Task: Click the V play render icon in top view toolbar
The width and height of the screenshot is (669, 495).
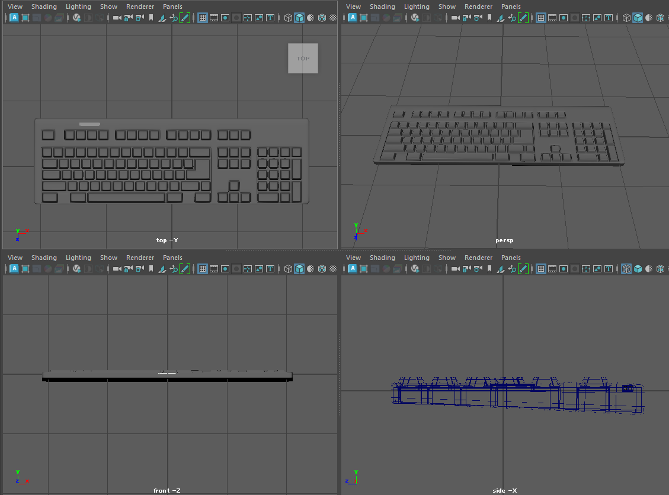Action: (77, 18)
